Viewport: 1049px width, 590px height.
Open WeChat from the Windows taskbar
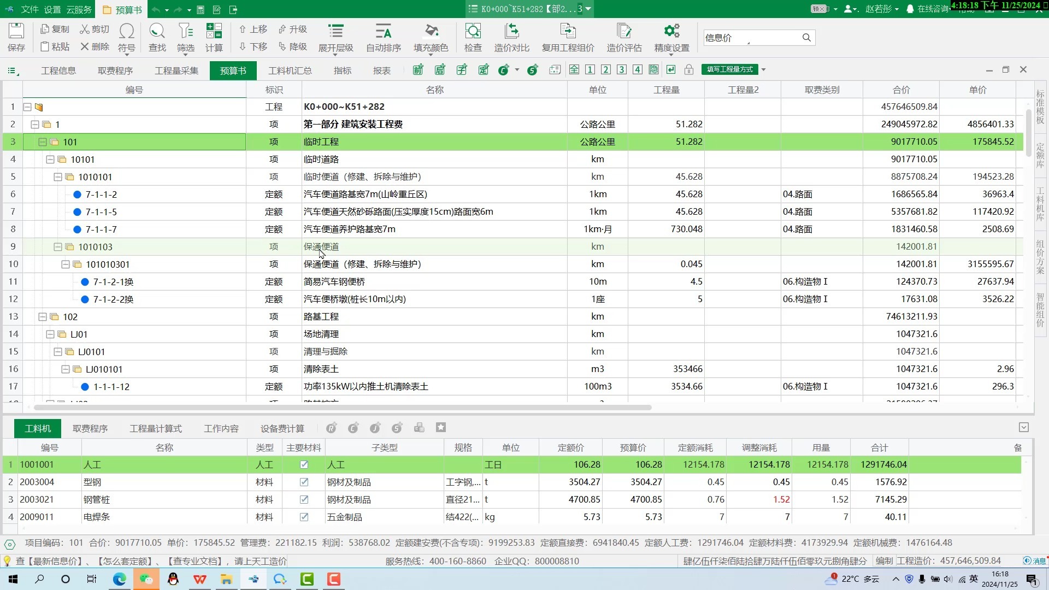(x=146, y=579)
